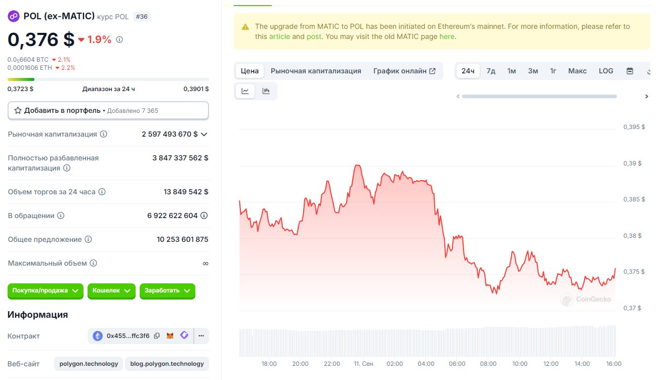Visit old MATIC page via 'here' link
666x380 pixels.
447,36
